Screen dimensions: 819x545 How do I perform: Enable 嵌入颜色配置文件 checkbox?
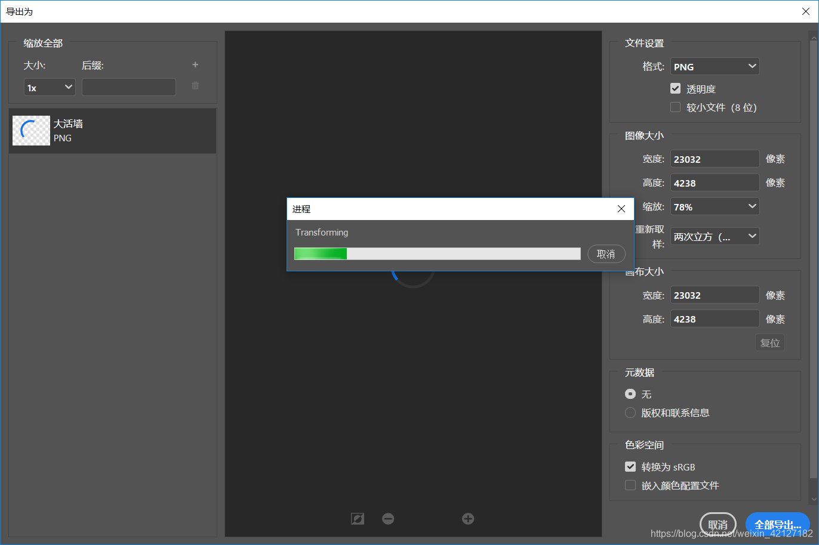pyautogui.click(x=630, y=485)
